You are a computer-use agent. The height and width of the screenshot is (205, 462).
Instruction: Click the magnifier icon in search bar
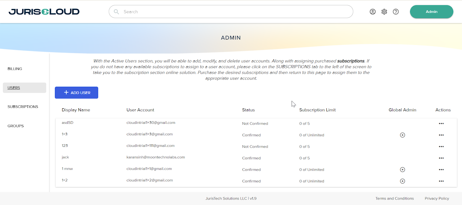click(x=116, y=12)
